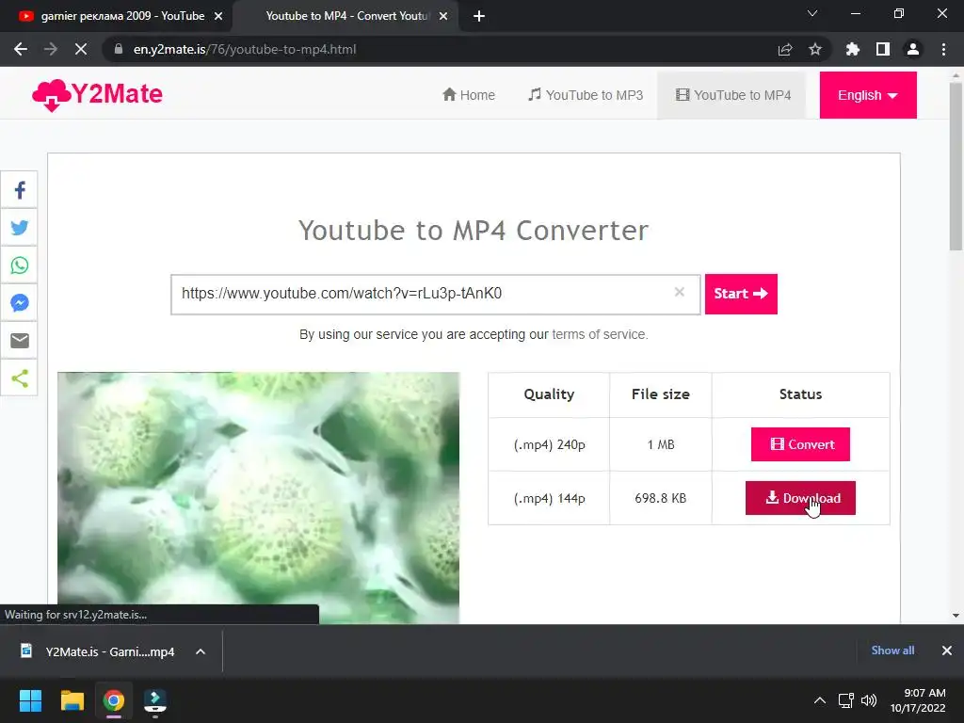Toggle the browser side panel icon

[883, 49]
